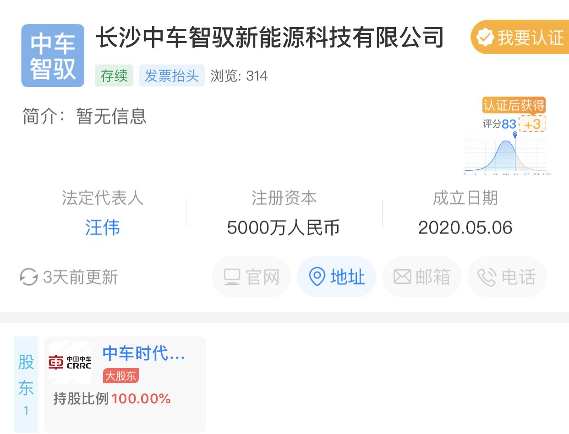The image size is (569, 434).
Task: Tap the 注册资本 label
Action: pos(284,198)
